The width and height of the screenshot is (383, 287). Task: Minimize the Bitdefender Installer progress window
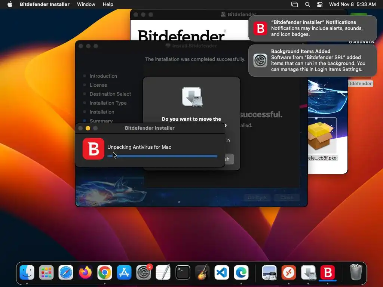click(88, 128)
